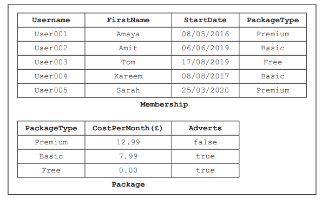This screenshot has width=328, height=199.
Task: Select the 25/03/2020 date cell
Action: pos(205,90)
